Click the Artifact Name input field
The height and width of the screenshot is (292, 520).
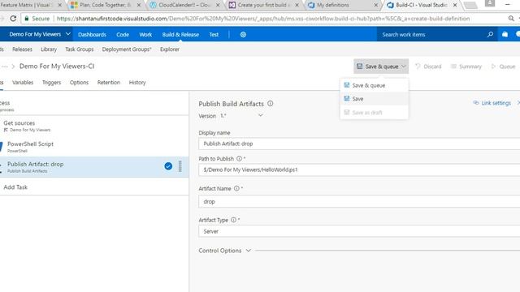(x=359, y=202)
